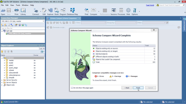Click the Open toolbar icon
Viewport: 186px width, 104px height.
point(3,12)
